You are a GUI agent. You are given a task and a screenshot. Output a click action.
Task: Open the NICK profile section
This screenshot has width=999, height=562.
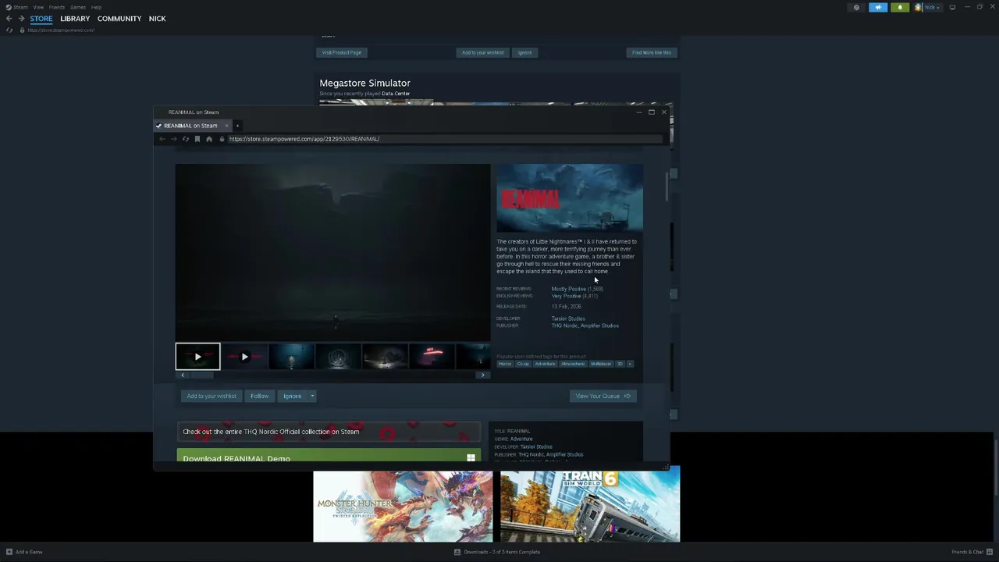tap(158, 19)
